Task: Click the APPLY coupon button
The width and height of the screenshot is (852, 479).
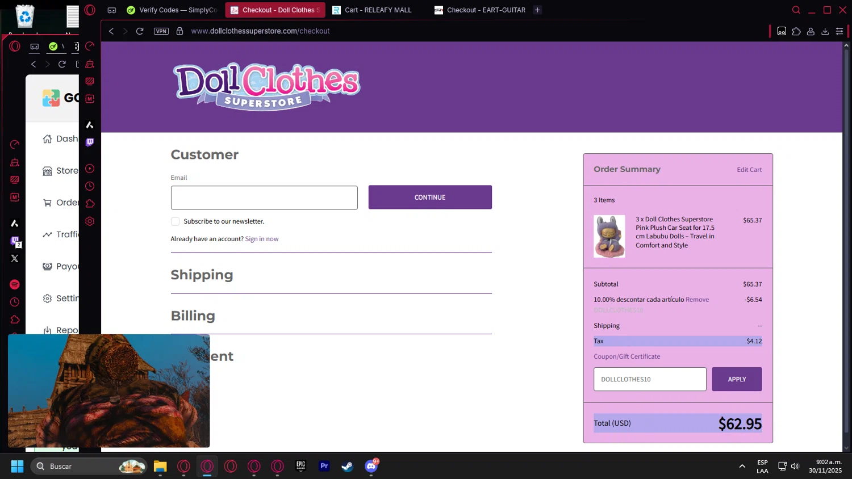Action: 737,379
